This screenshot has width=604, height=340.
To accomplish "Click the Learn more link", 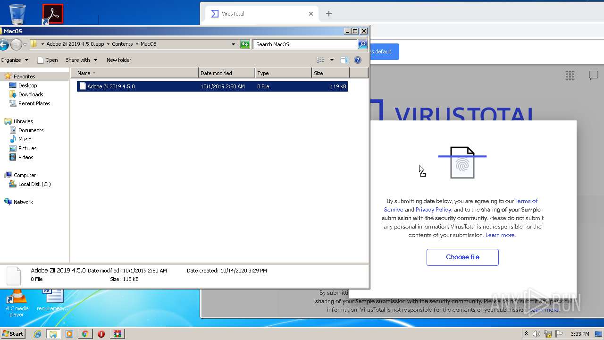I will pos(500,235).
